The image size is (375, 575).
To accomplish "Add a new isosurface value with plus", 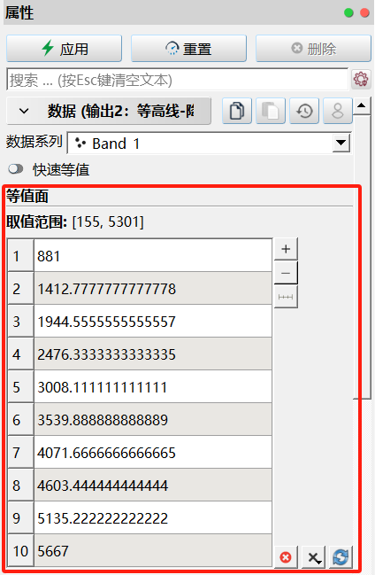I will [x=286, y=249].
